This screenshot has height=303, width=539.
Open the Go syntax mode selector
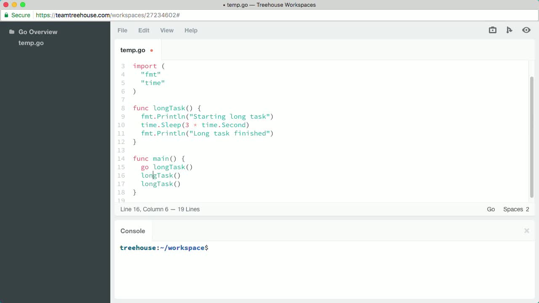click(491, 209)
